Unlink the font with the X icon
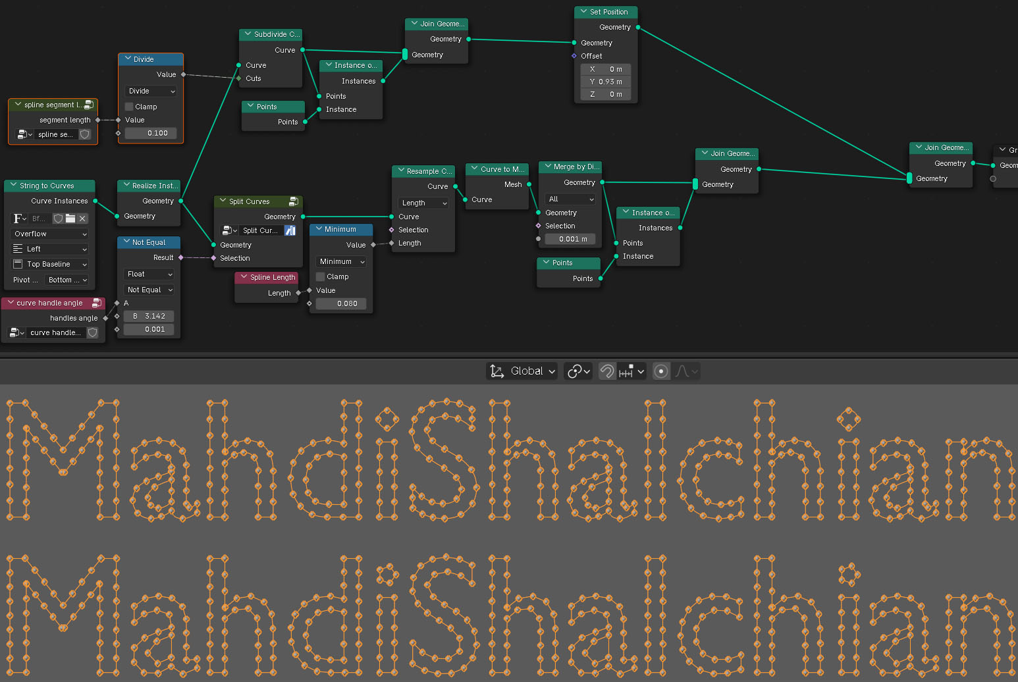Image resolution: width=1018 pixels, height=682 pixels. point(82,219)
